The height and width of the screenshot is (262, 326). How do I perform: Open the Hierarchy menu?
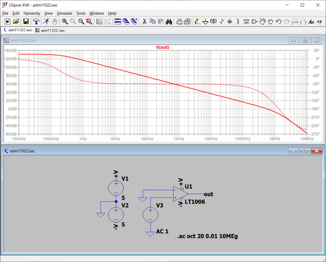pyautogui.click(x=32, y=14)
